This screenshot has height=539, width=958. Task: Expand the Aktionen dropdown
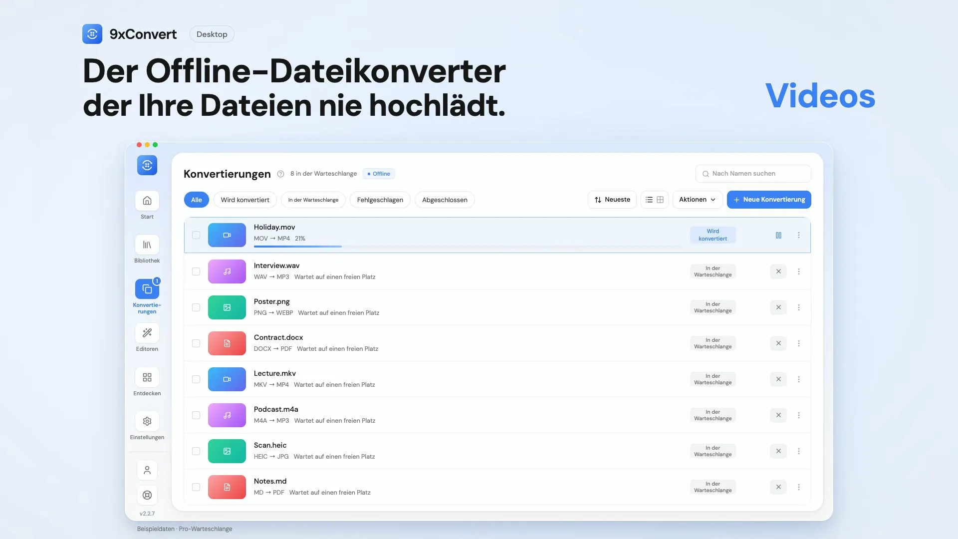click(697, 200)
